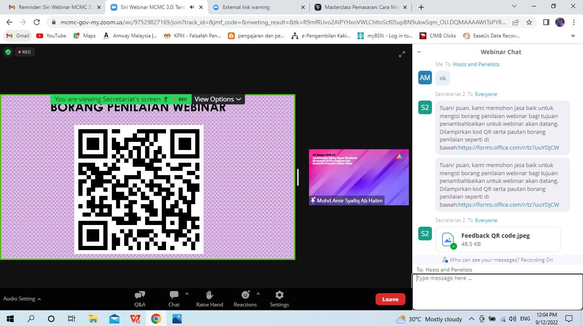This screenshot has height=326, width=583.
Task: Open the Q&A panel
Action: tap(140, 298)
